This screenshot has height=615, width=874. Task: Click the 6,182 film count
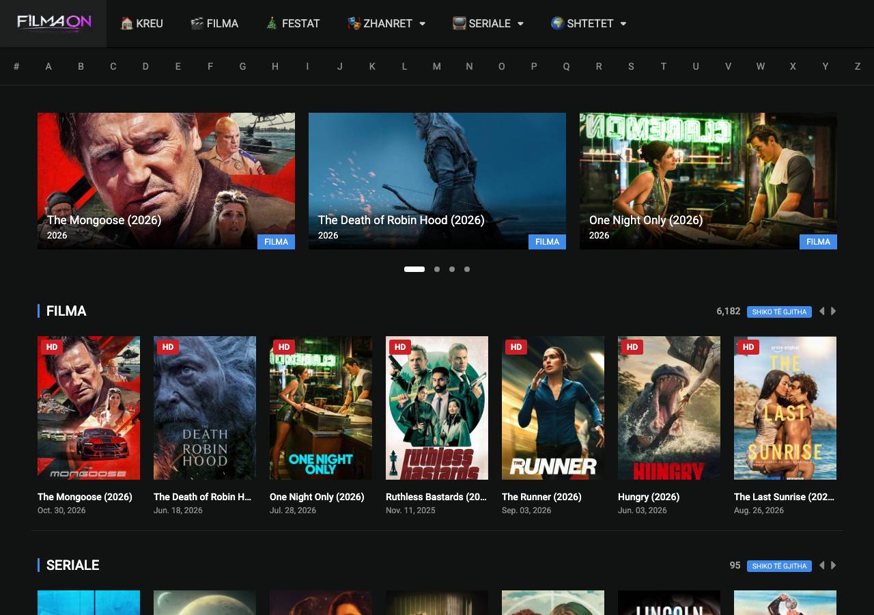click(729, 311)
